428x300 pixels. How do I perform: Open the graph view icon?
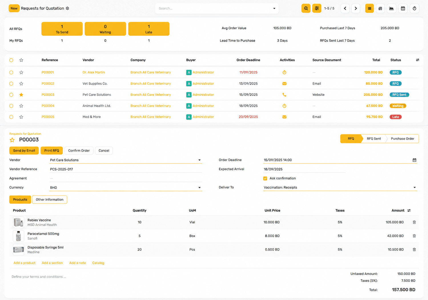tap(391, 9)
